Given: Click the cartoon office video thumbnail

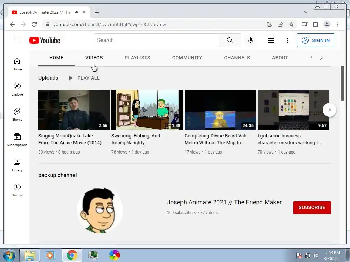Looking at the screenshot, I should pyautogui.click(x=147, y=110).
